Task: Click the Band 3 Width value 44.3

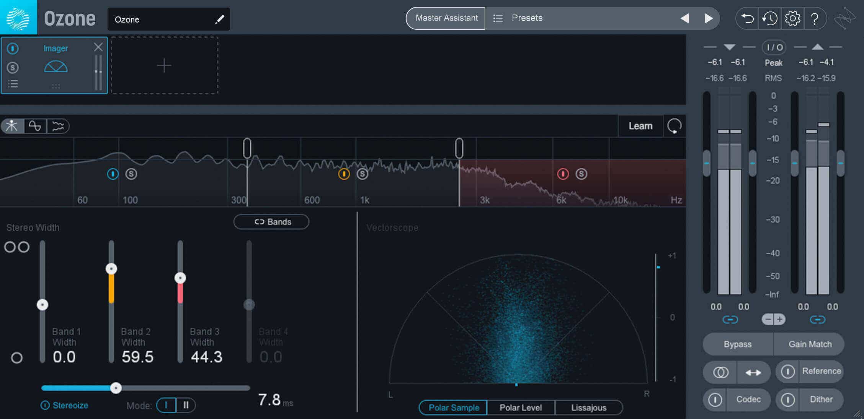Action: coord(206,357)
